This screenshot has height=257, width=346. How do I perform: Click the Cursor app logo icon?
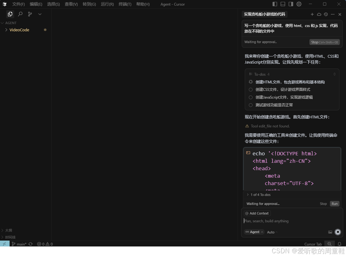coord(5,4)
